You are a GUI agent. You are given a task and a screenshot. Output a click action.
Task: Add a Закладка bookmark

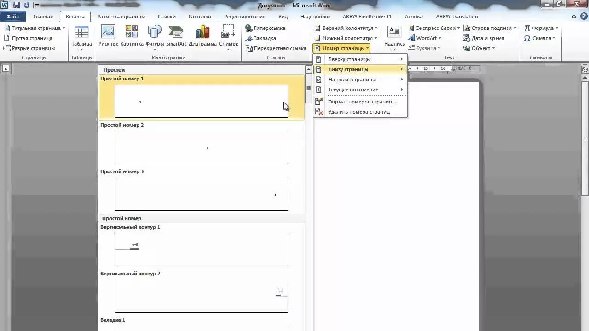pyautogui.click(x=261, y=38)
